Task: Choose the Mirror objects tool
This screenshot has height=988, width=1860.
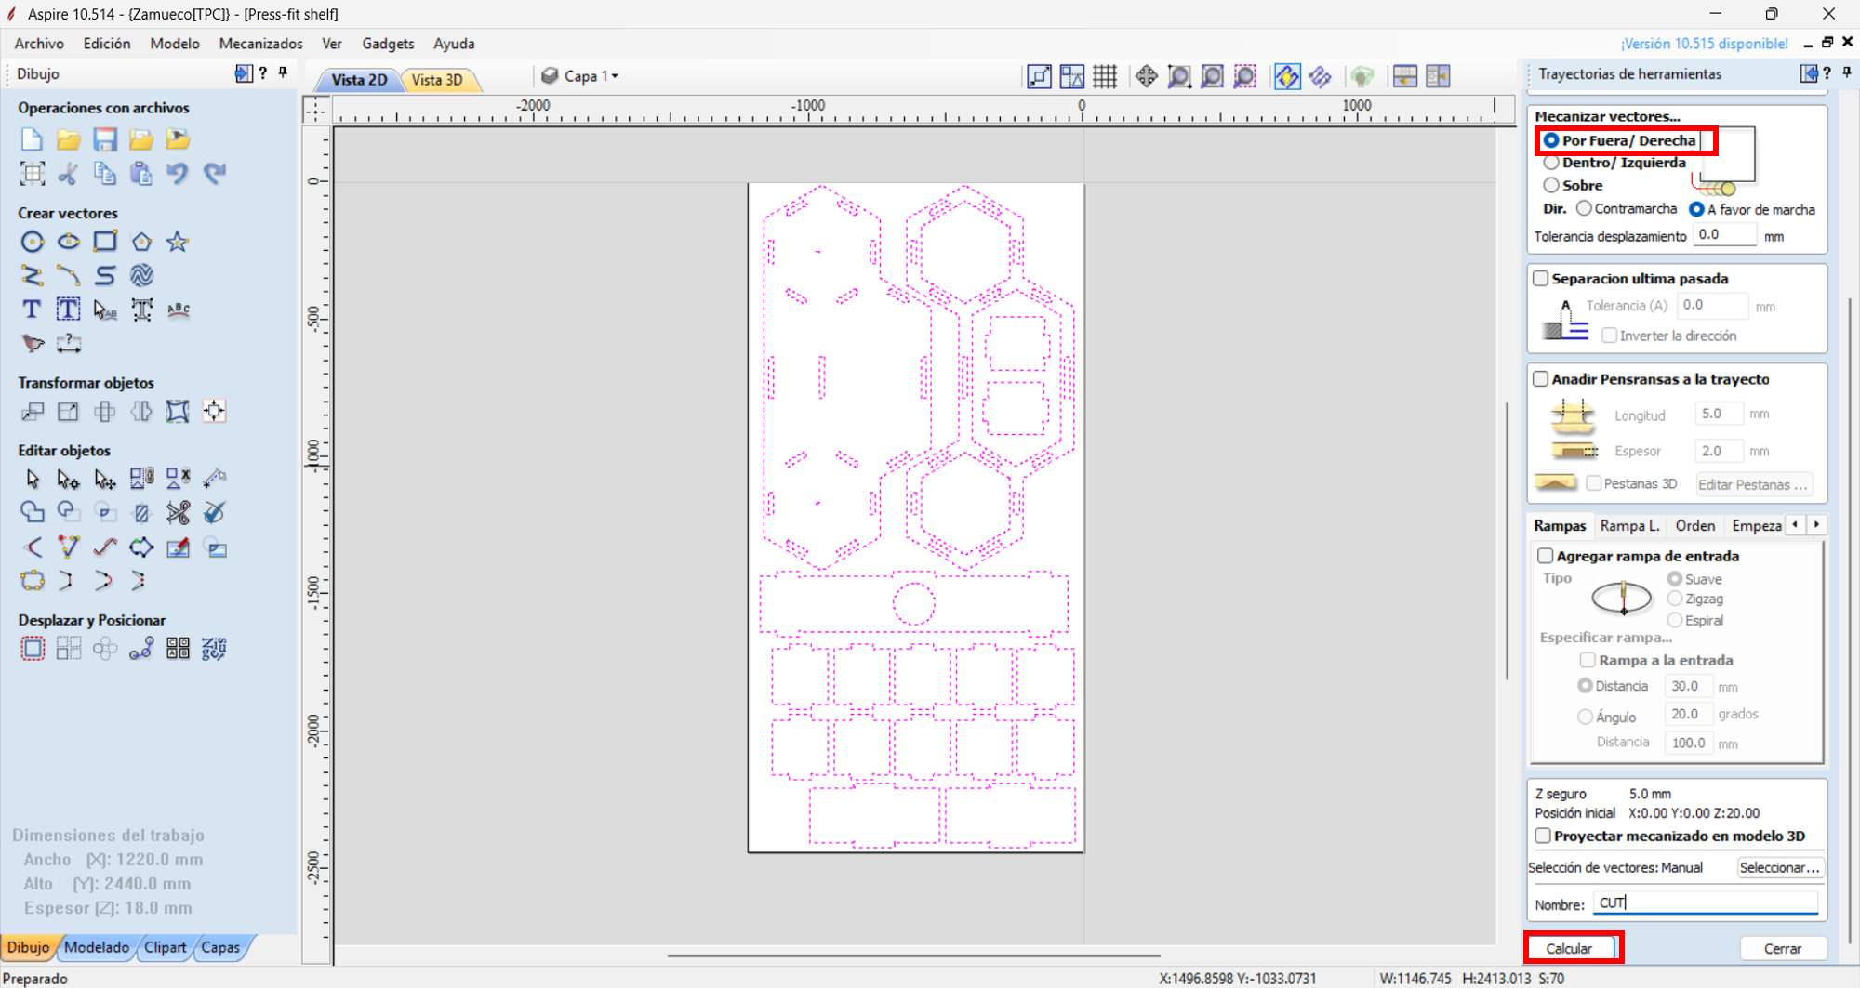Action: (141, 411)
